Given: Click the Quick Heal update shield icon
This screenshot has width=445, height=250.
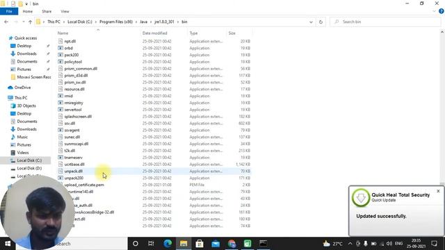Looking at the screenshot, I should point(361,197).
